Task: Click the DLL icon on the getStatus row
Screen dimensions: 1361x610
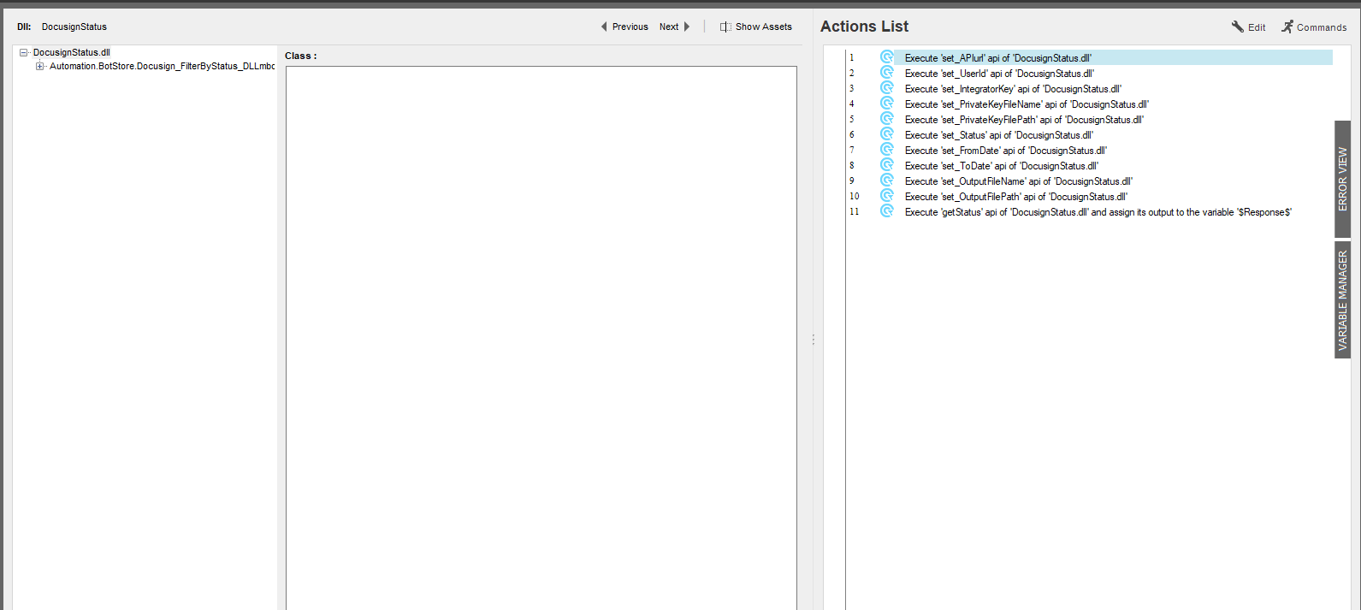Action: (887, 211)
